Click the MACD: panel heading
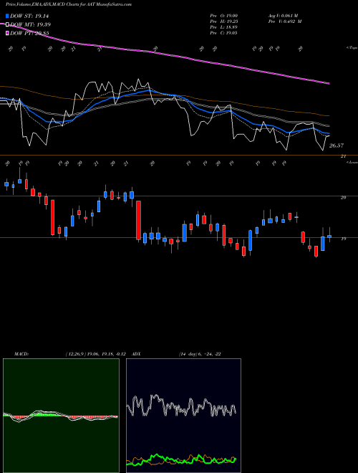Image resolution: width=358 pixels, height=473 pixels. [21, 354]
